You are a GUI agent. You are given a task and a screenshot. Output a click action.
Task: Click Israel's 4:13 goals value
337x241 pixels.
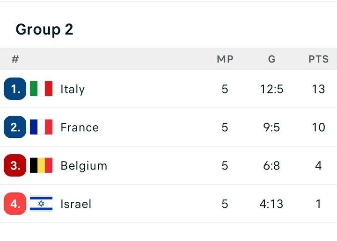pyautogui.click(x=272, y=204)
